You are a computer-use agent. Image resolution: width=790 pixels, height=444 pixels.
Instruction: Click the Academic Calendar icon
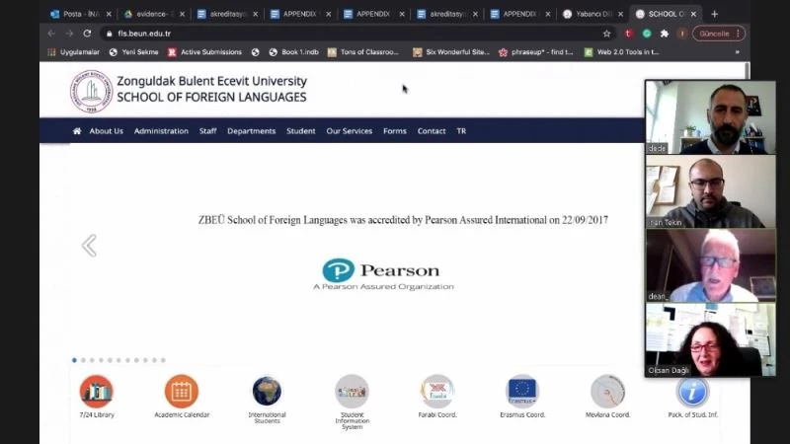point(182,392)
